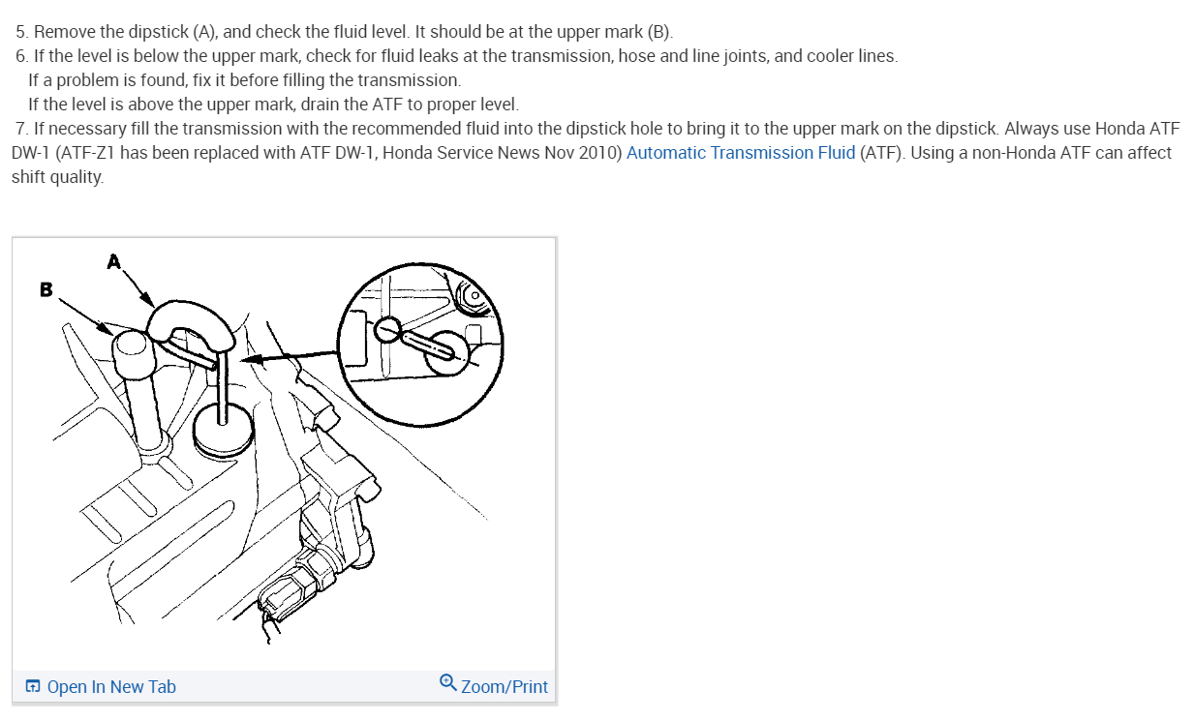Click label A on the dipstick diagram
The height and width of the screenshot is (721, 1194).
(114, 261)
